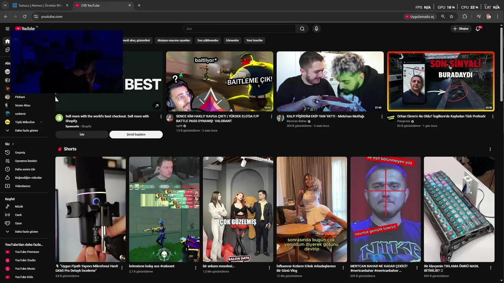Bookmark this page with the star icon

[452, 17]
